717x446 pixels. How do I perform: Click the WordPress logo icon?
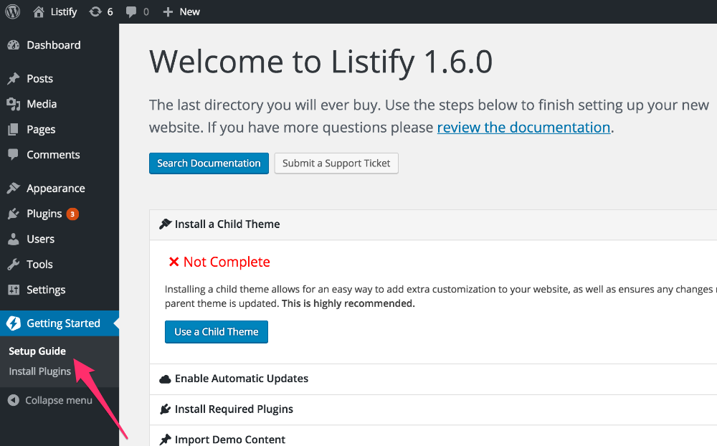coord(13,11)
